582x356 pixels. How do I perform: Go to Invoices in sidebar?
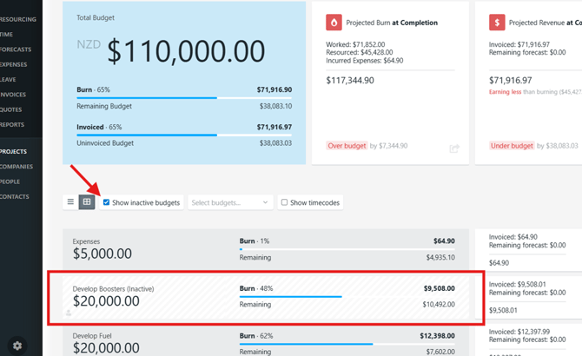coord(13,95)
